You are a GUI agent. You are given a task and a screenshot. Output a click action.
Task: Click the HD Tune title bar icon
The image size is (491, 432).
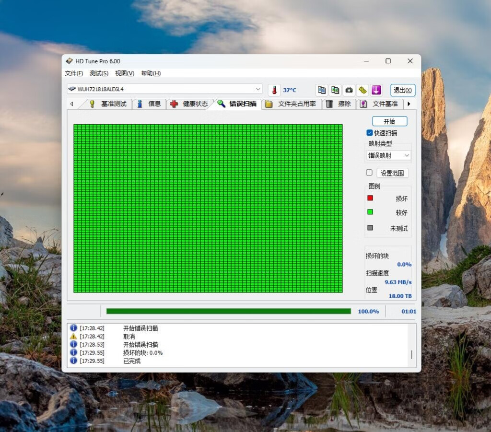pos(69,61)
